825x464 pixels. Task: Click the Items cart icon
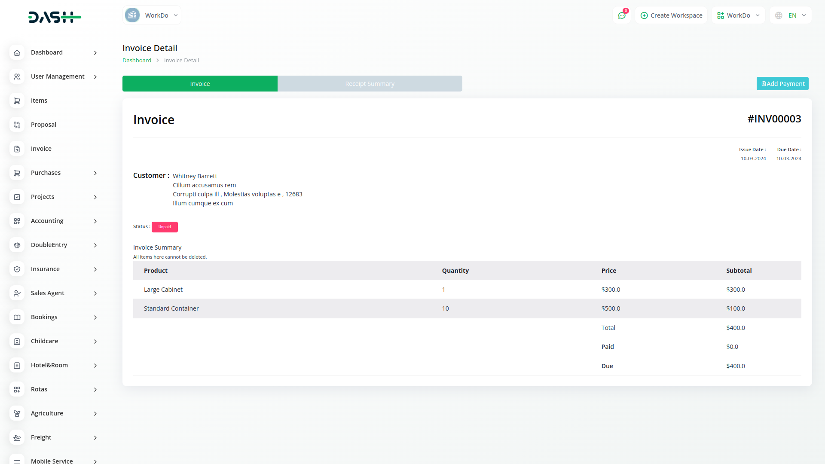[17, 101]
